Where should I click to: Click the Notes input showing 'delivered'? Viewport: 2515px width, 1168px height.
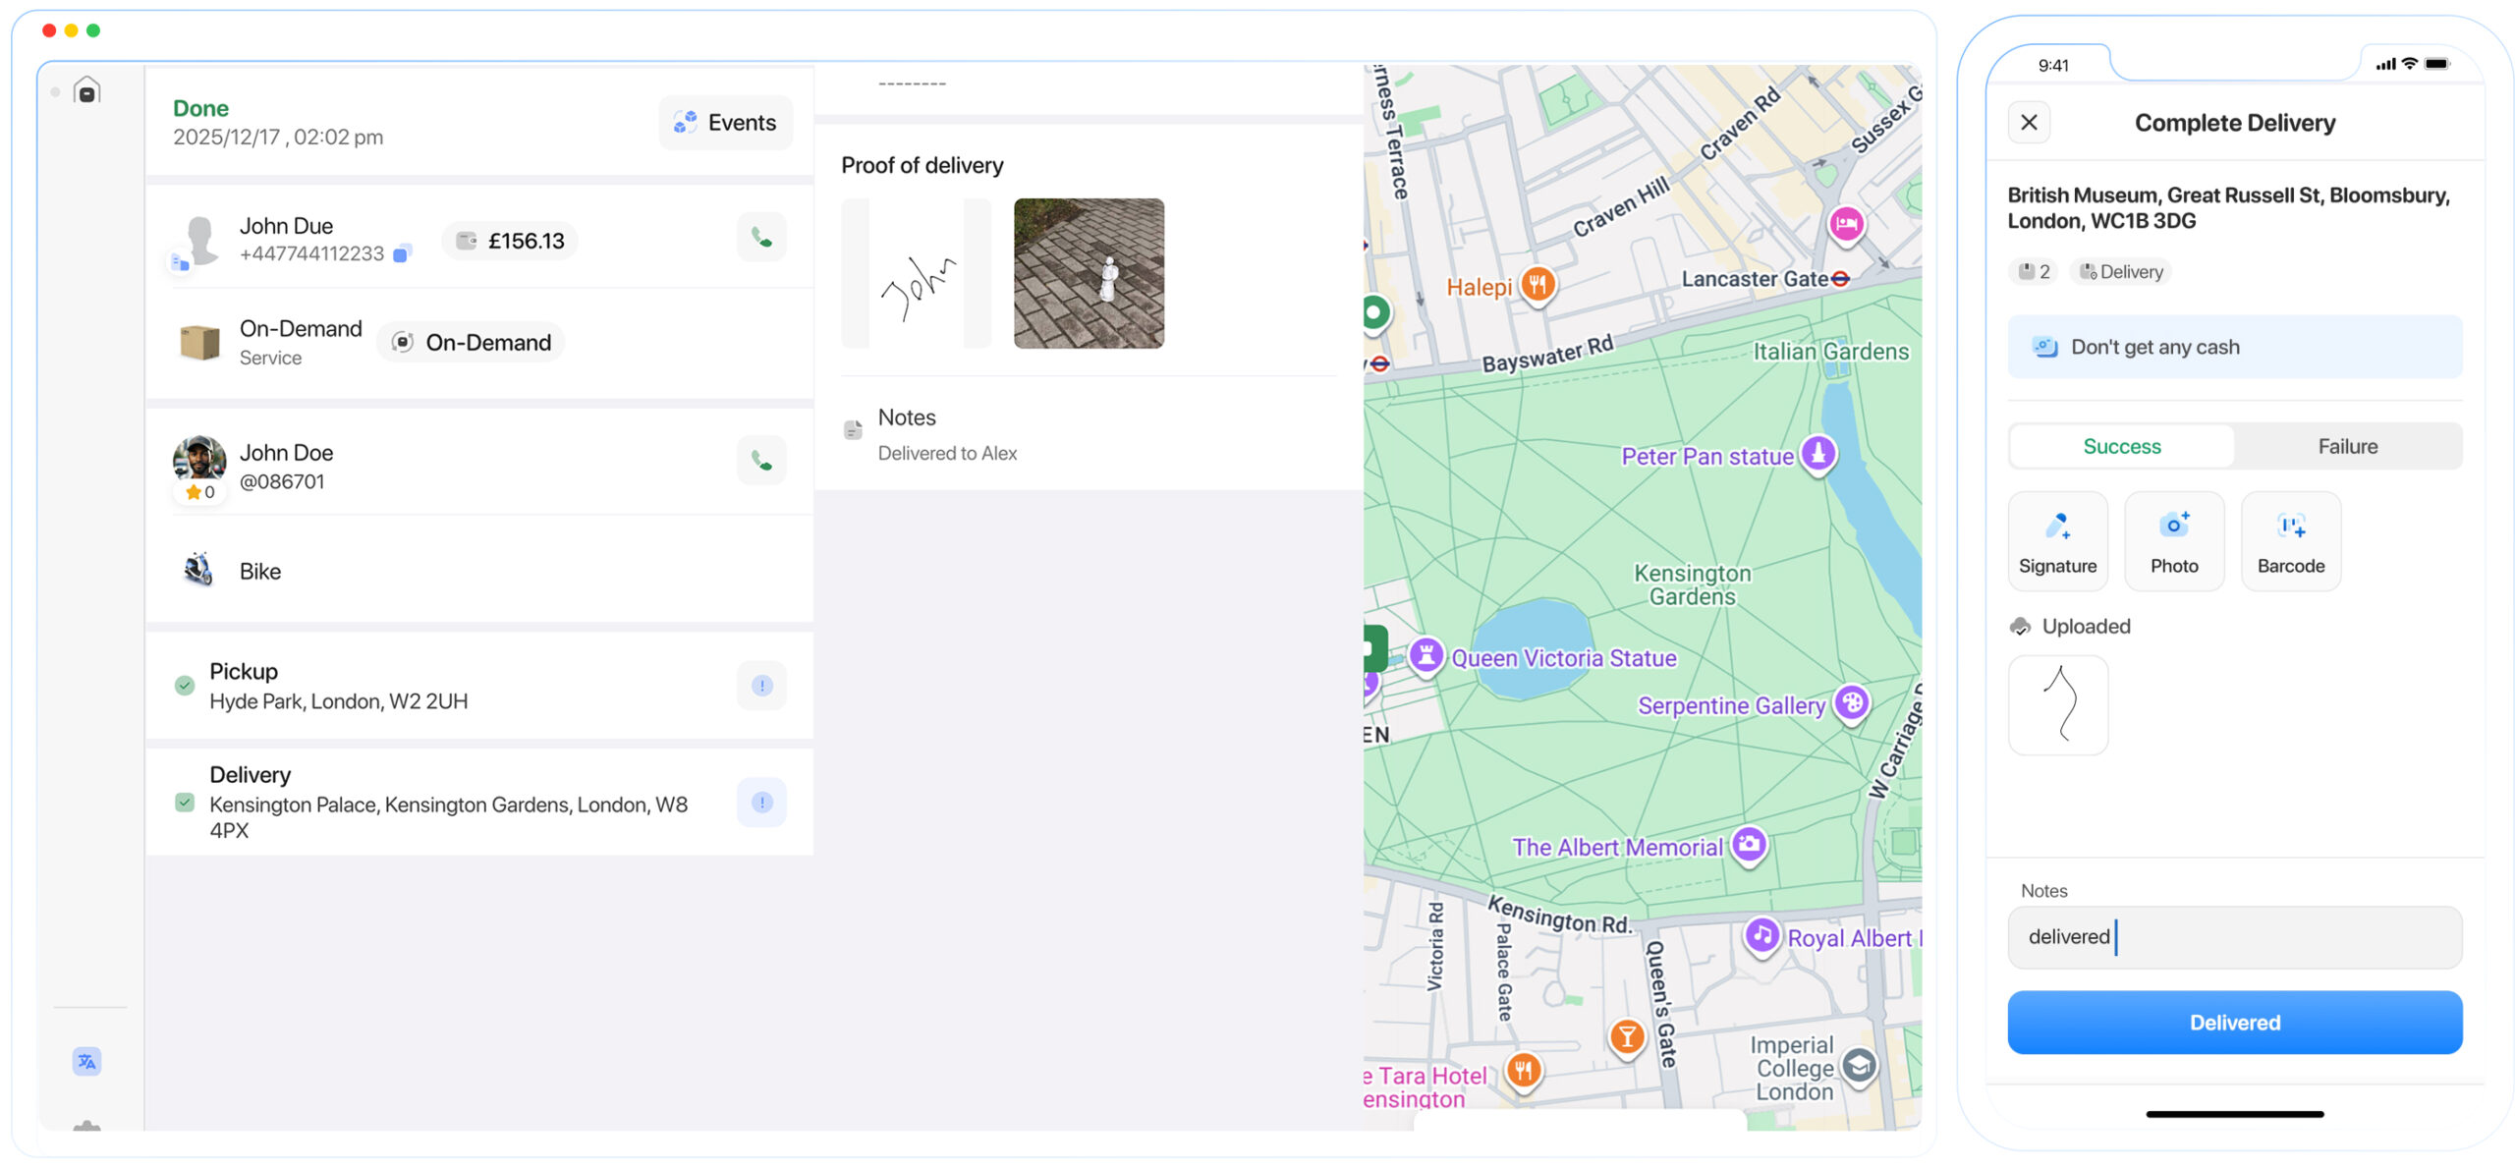click(x=2234, y=936)
